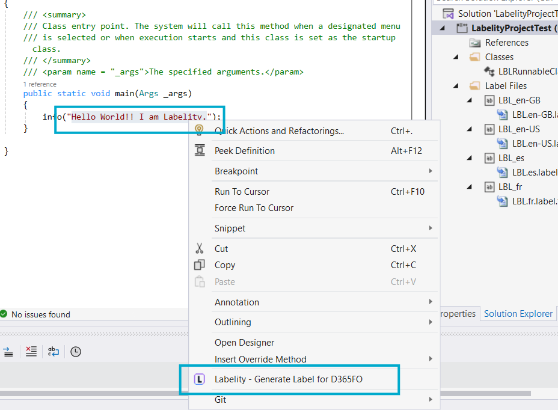Viewport: 558px width, 410px height.
Task: Open the Annotation submenu
Action: pos(314,302)
